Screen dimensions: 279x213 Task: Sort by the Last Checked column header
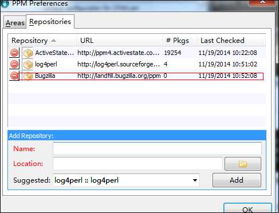231,41
